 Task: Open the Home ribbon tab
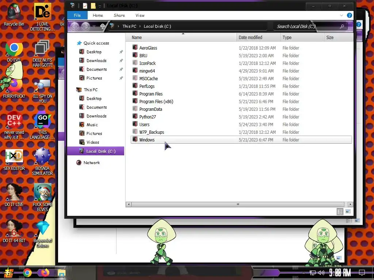coord(98,15)
